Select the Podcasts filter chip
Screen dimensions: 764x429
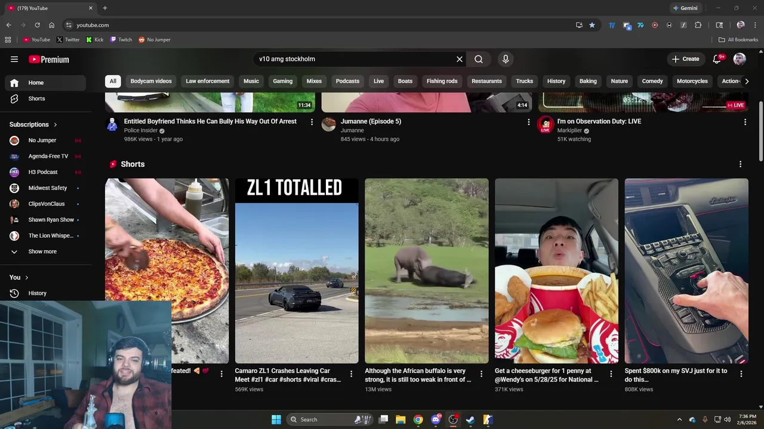(347, 81)
